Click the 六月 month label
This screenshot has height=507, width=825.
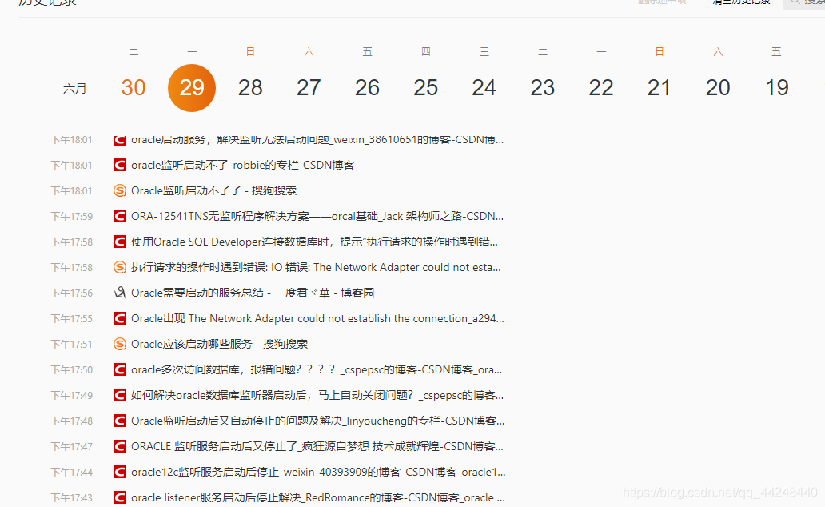74,89
